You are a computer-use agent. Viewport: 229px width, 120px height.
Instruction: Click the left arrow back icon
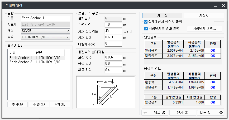[x=145, y=113]
